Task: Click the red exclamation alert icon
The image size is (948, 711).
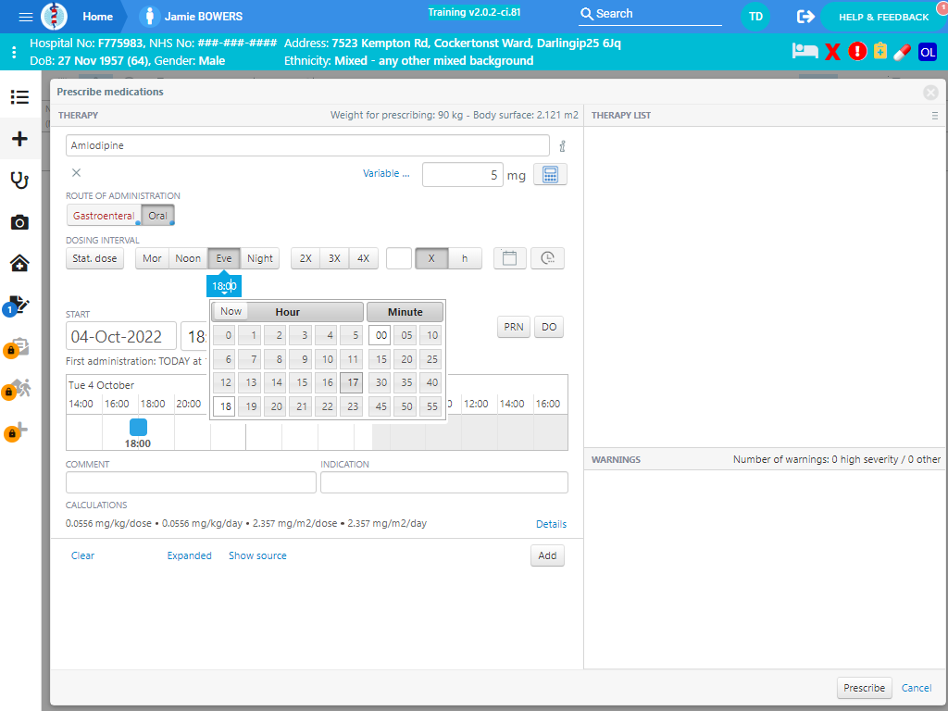Action: 857,52
